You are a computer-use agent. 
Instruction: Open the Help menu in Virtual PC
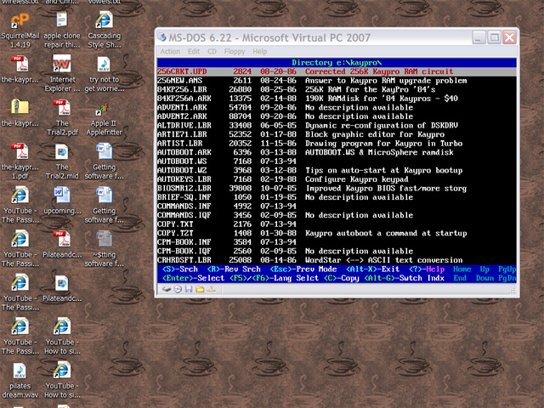coord(260,51)
